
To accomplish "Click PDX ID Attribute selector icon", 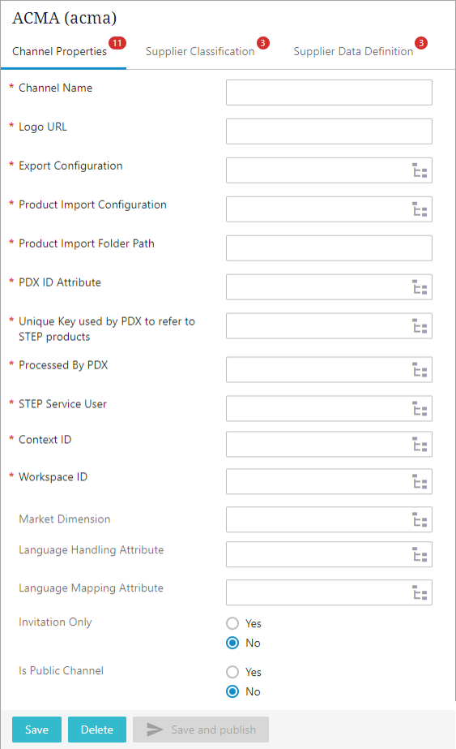I will pos(420,287).
